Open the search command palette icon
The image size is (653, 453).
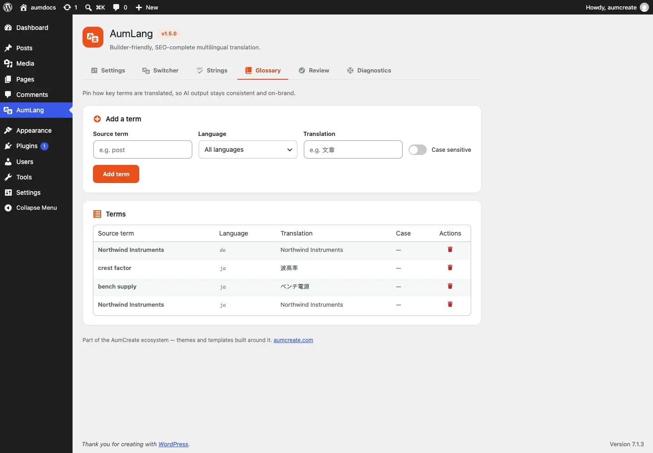click(95, 7)
